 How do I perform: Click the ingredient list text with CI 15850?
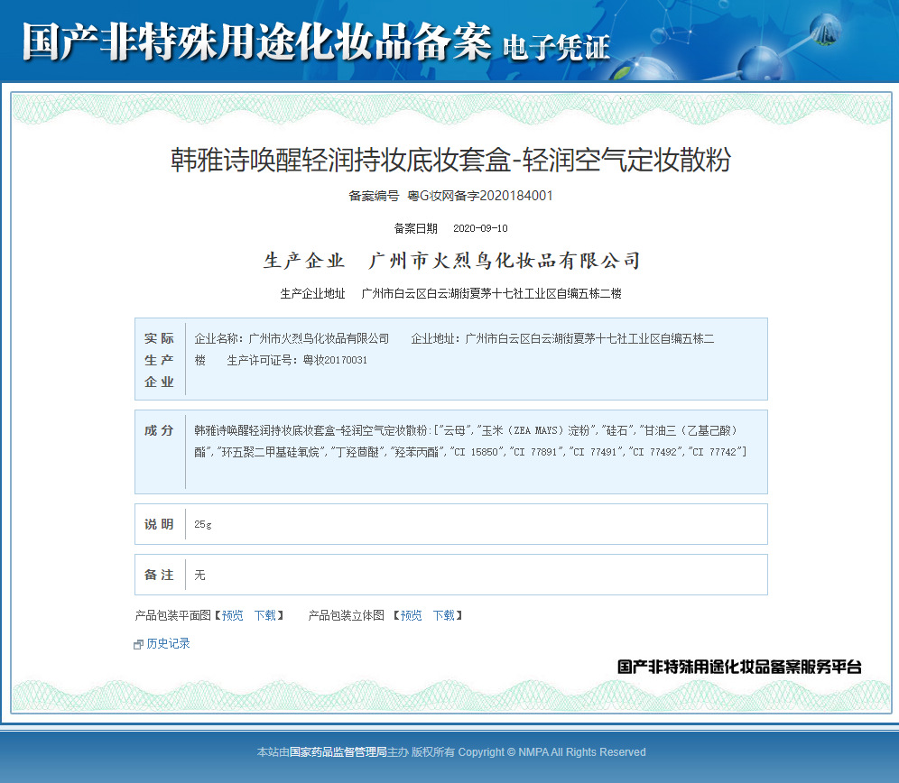point(470,441)
